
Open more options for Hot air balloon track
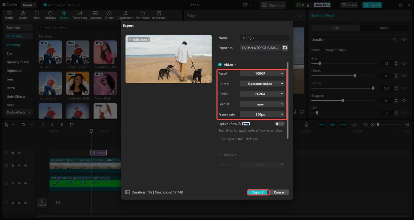pyautogui.click(x=32, y=183)
